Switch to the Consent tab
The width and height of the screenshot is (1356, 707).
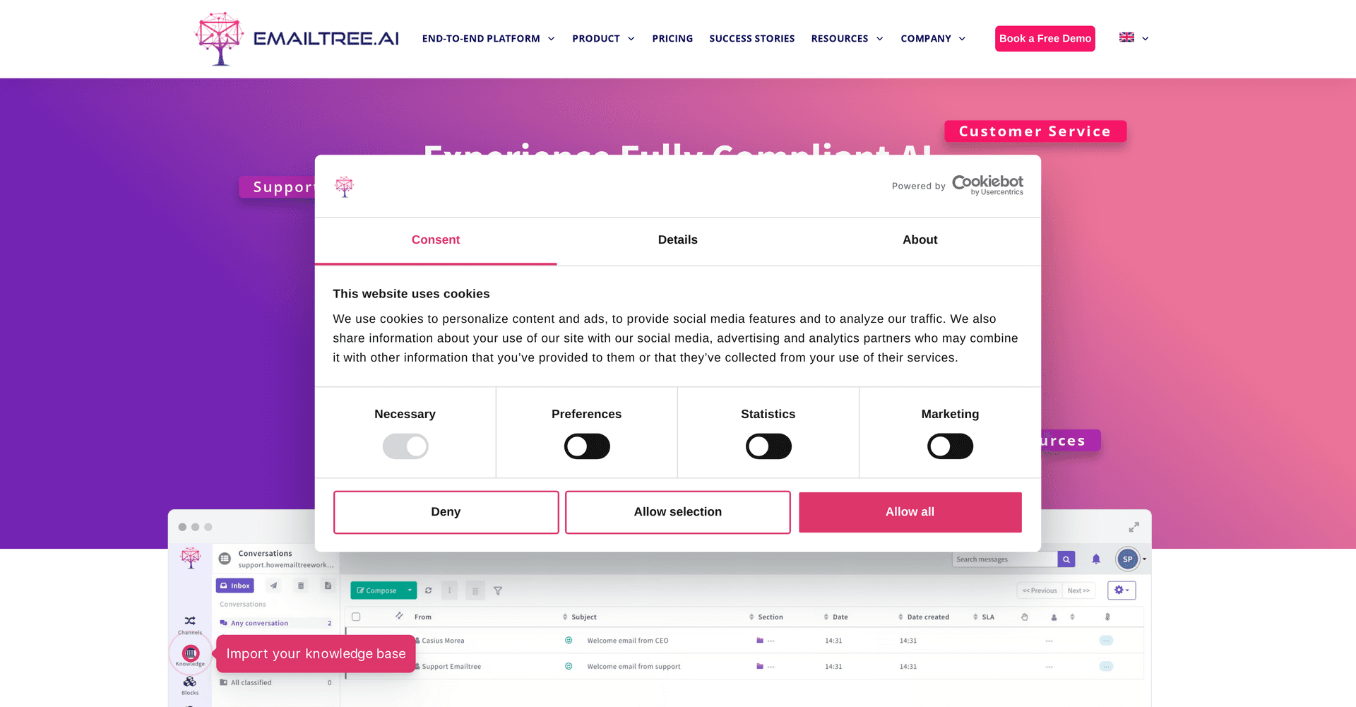point(436,240)
